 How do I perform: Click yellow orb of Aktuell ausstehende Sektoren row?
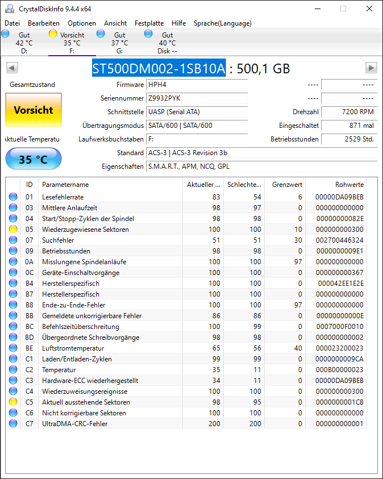(x=13, y=402)
